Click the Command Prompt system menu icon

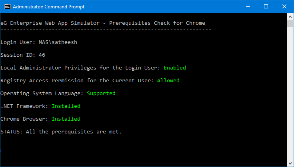(x=8, y=7)
